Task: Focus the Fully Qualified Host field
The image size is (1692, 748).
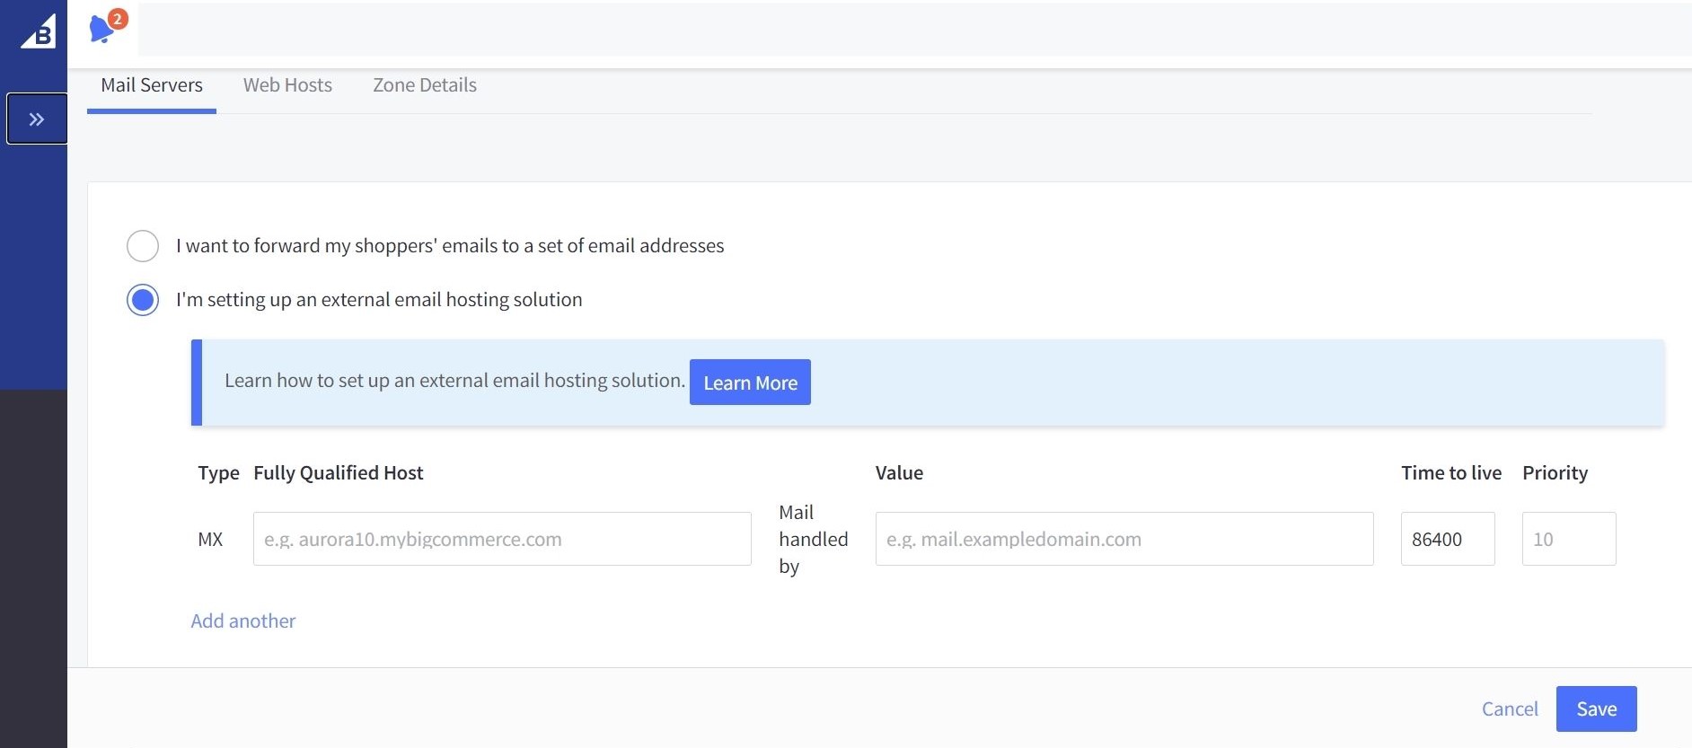Action: coord(502,539)
